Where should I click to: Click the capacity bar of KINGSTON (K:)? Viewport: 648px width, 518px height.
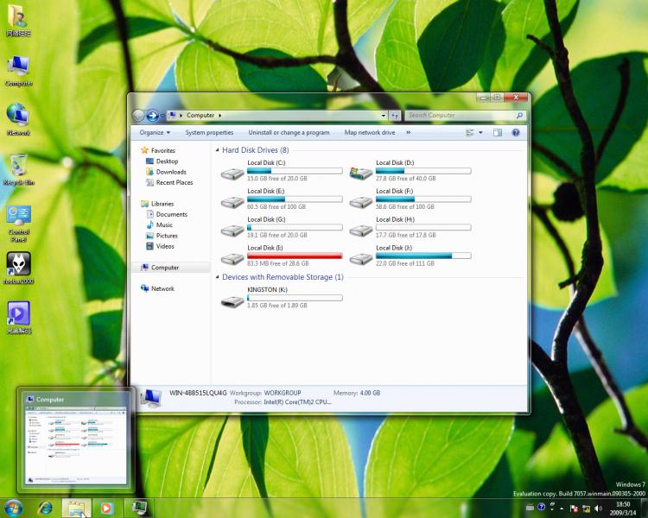[x=295, y=298]
